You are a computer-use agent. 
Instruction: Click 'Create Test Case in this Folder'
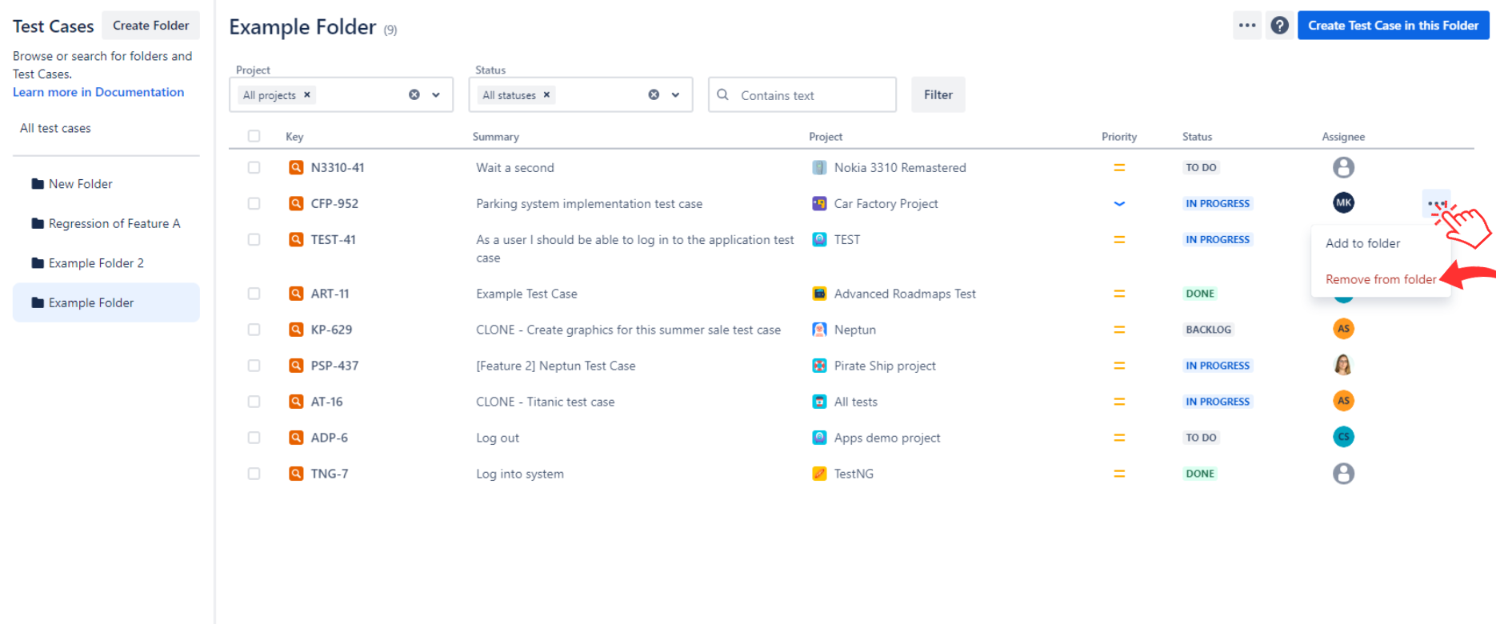1393,26
